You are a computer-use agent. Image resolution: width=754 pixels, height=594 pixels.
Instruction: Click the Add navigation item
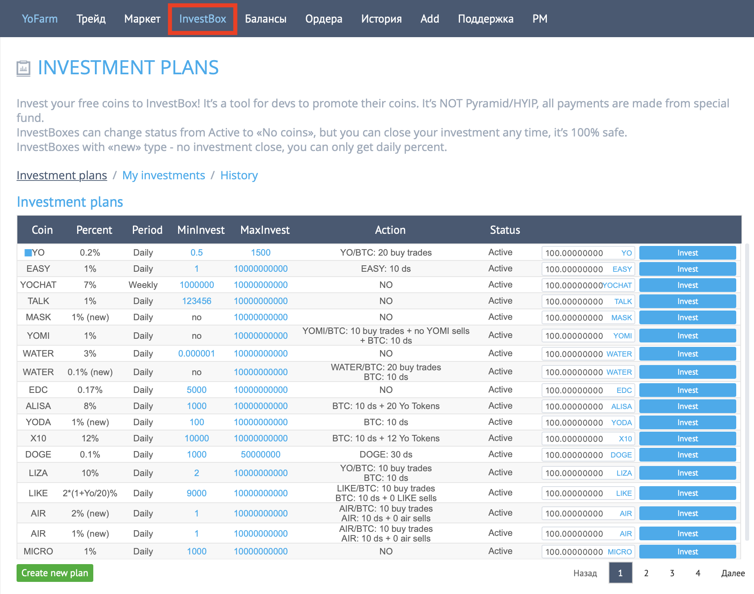[430, 19]
